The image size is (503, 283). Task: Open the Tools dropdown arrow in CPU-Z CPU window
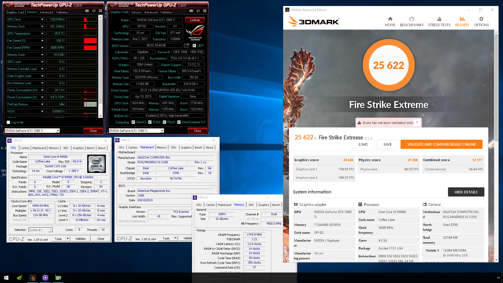68,239
